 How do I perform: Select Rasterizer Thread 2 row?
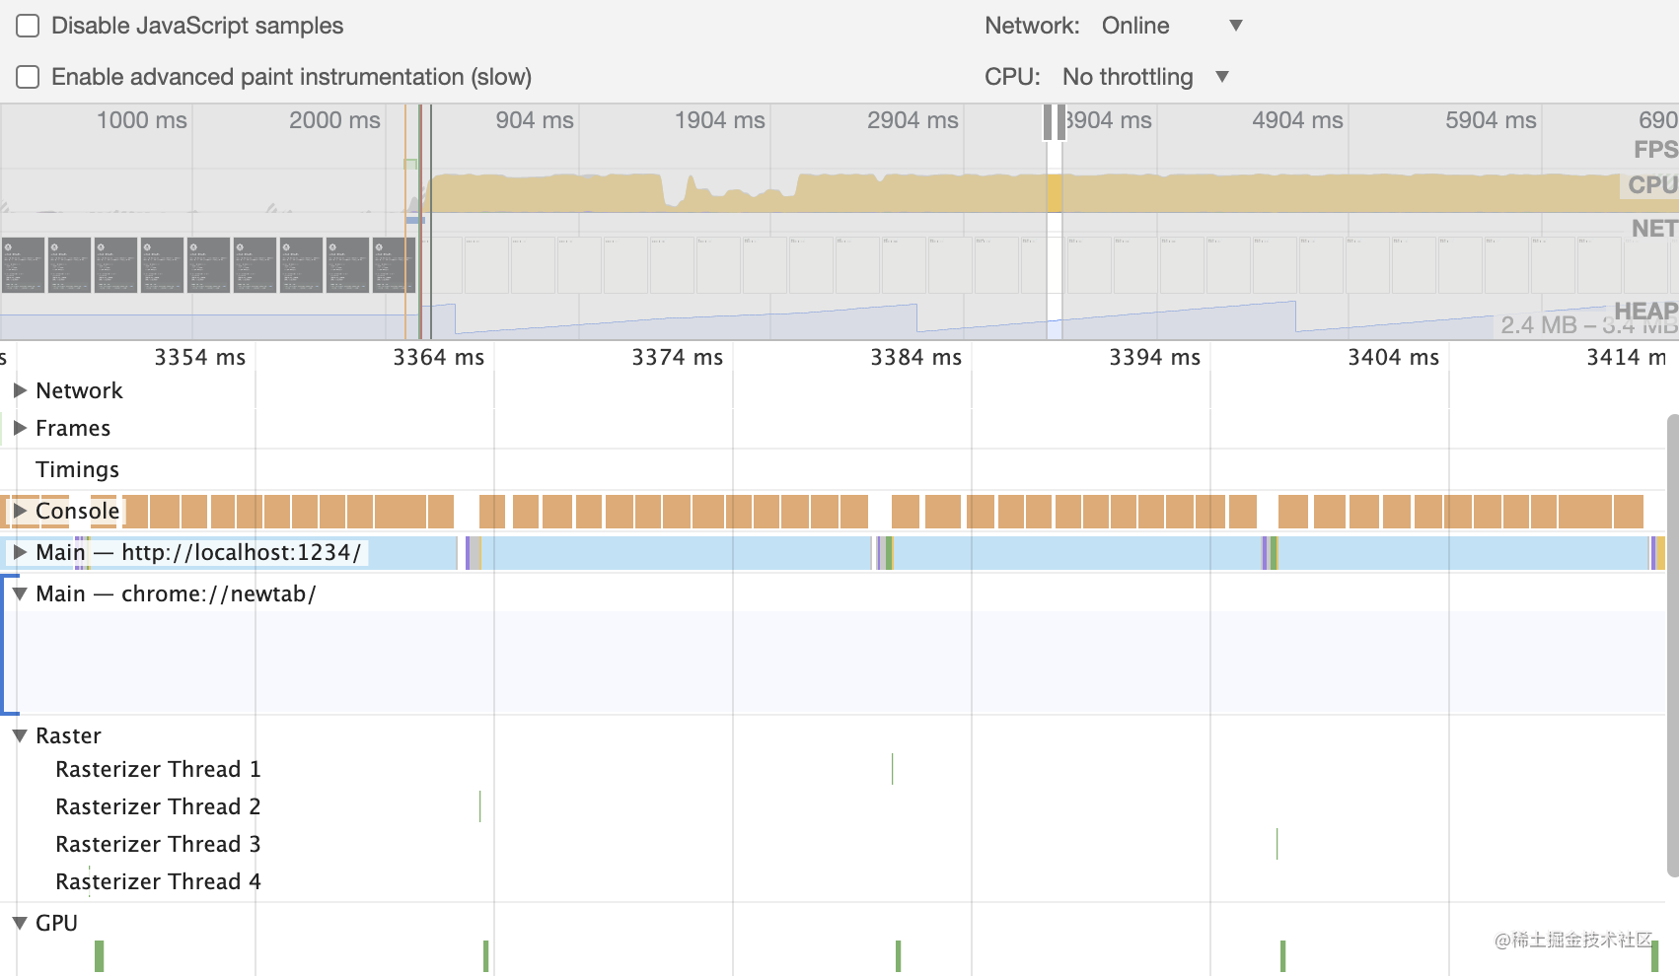158,806
